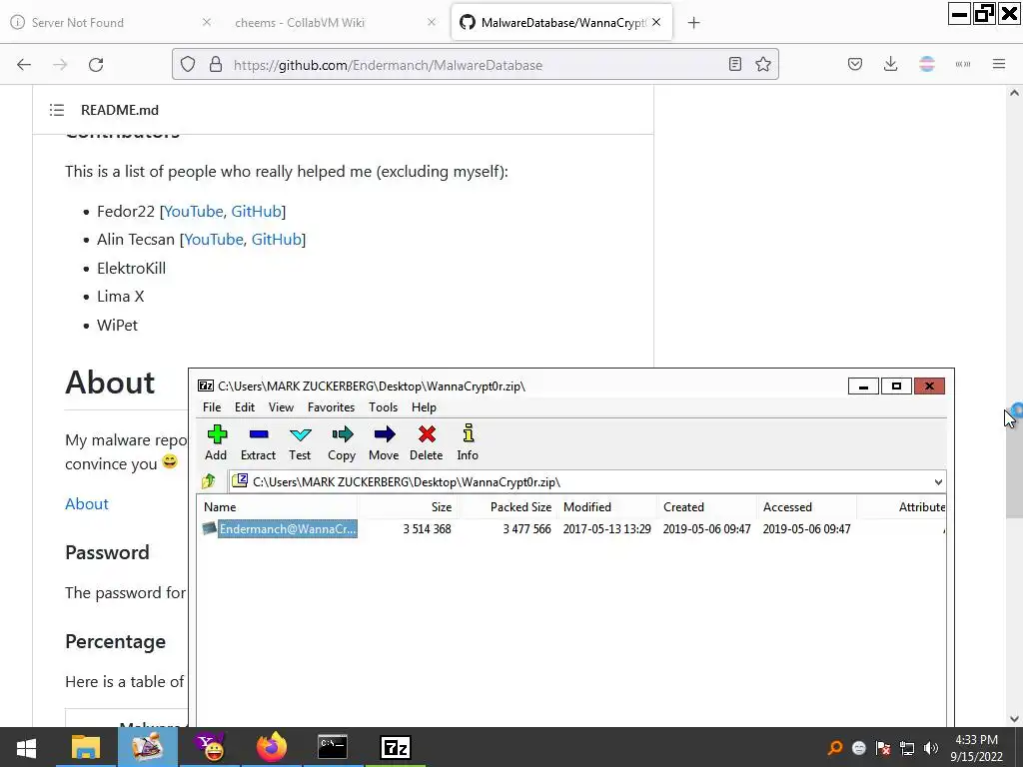The width and height of the screenshot is (1023, 767).
Task: Choose the Move tool in 7-Zip
Action: [384, 442]
